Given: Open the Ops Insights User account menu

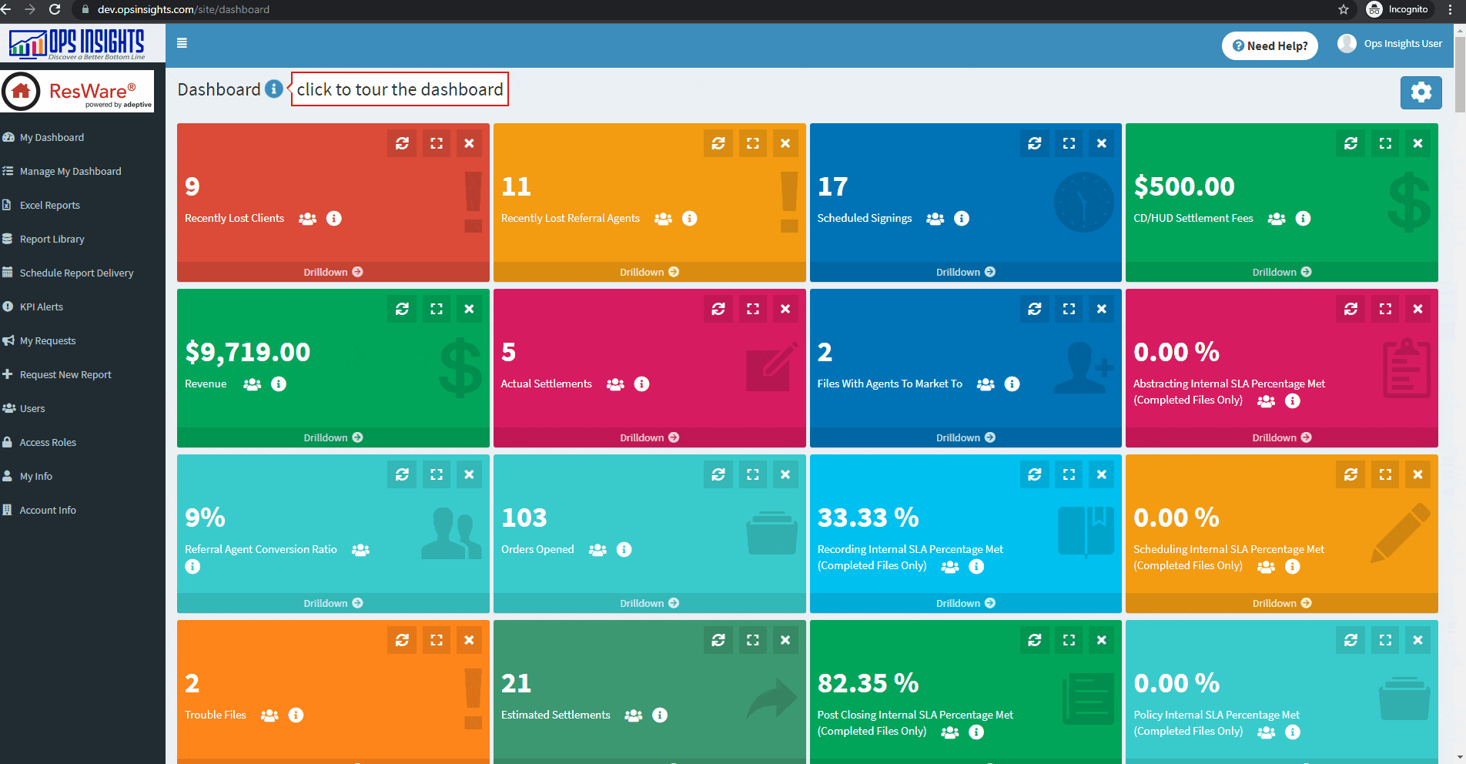Looking at the screenshot, I should point(1391,43).
